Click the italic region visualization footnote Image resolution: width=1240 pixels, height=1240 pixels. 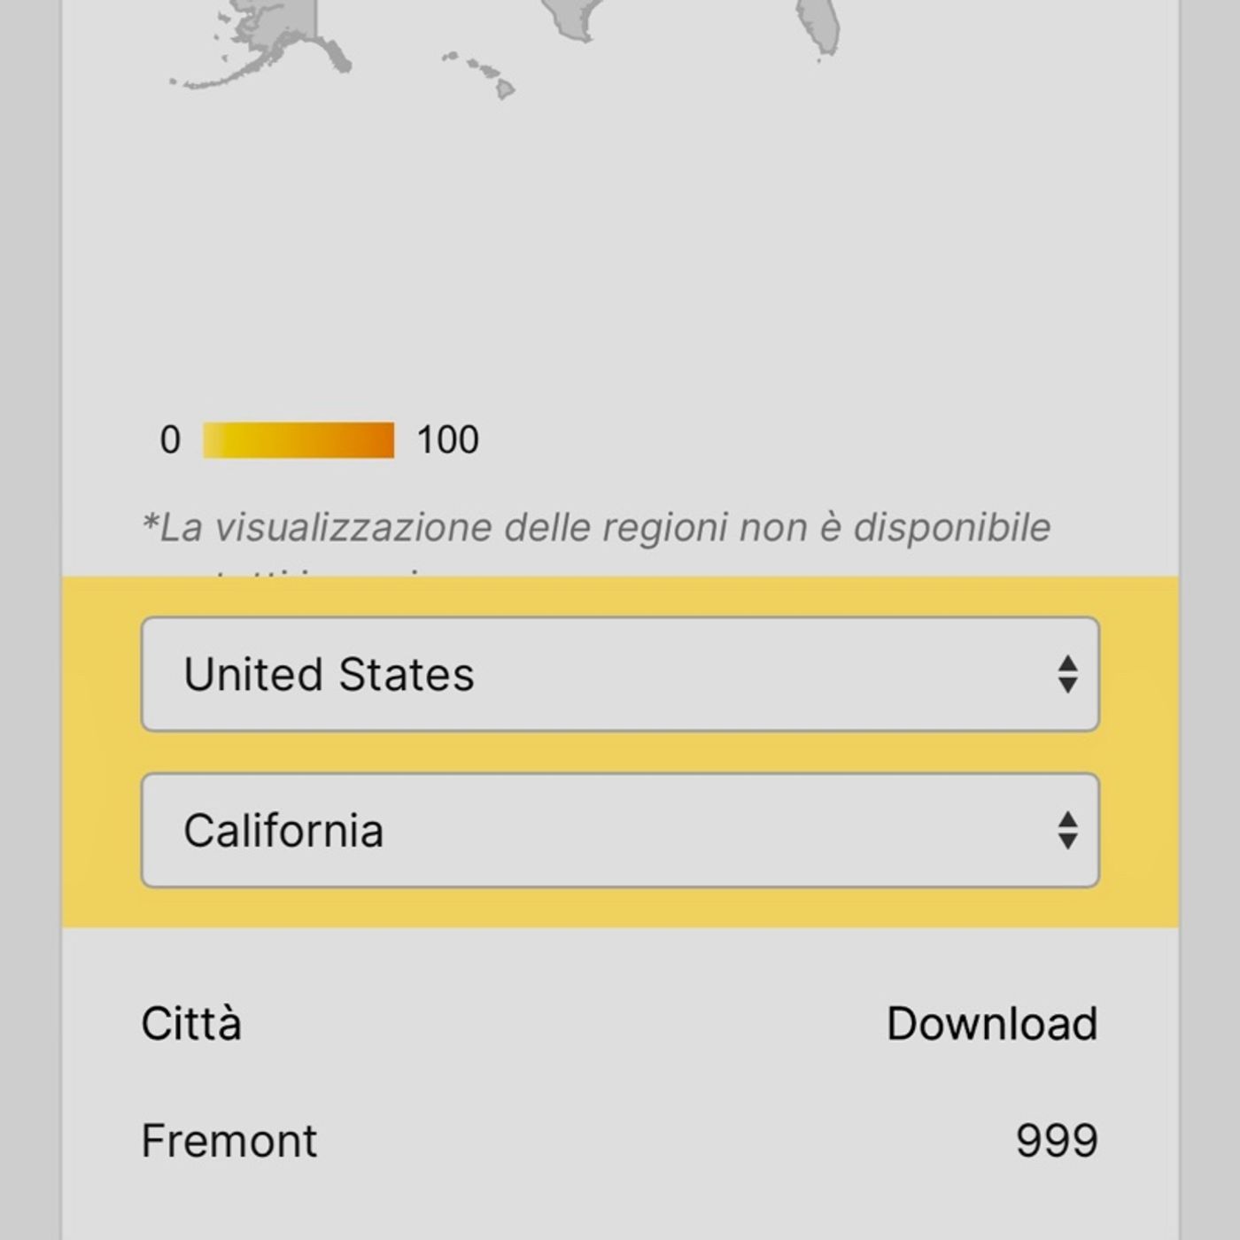(x=596, y=528)
